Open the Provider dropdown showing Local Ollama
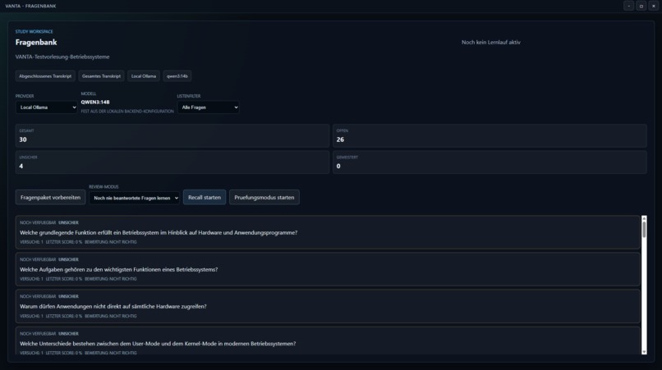The width and height of the screenshot is (662, 370). (x=47, y=107)
